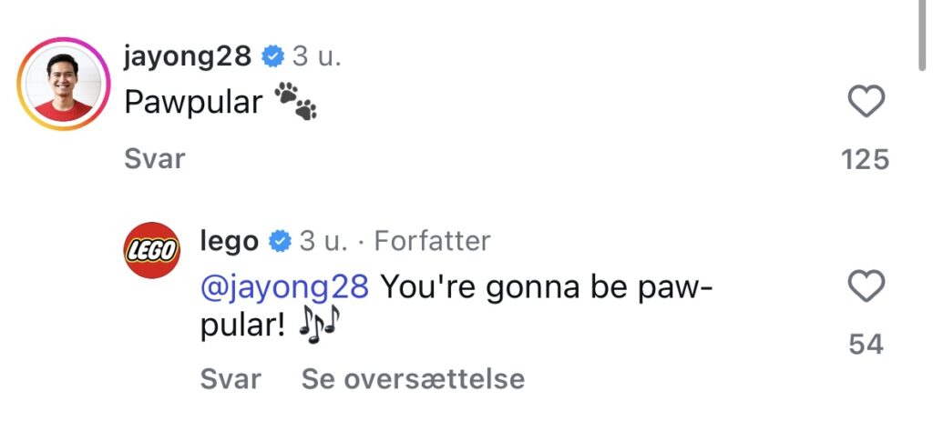The image size is (933, 421).
Task: Like lego's reply with the heart icon
Action: pos(866,288)
